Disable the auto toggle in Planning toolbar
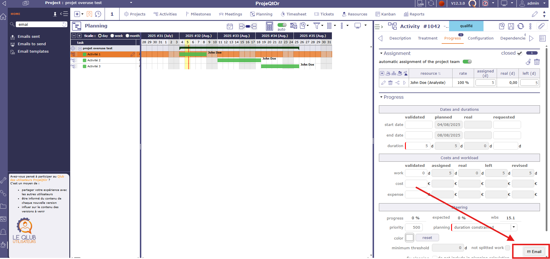Screen dimensions: 550x259 click(282, 25)
